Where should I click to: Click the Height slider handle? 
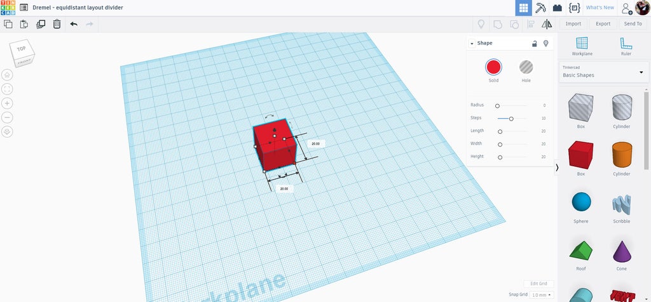click(x=500, y=157)
